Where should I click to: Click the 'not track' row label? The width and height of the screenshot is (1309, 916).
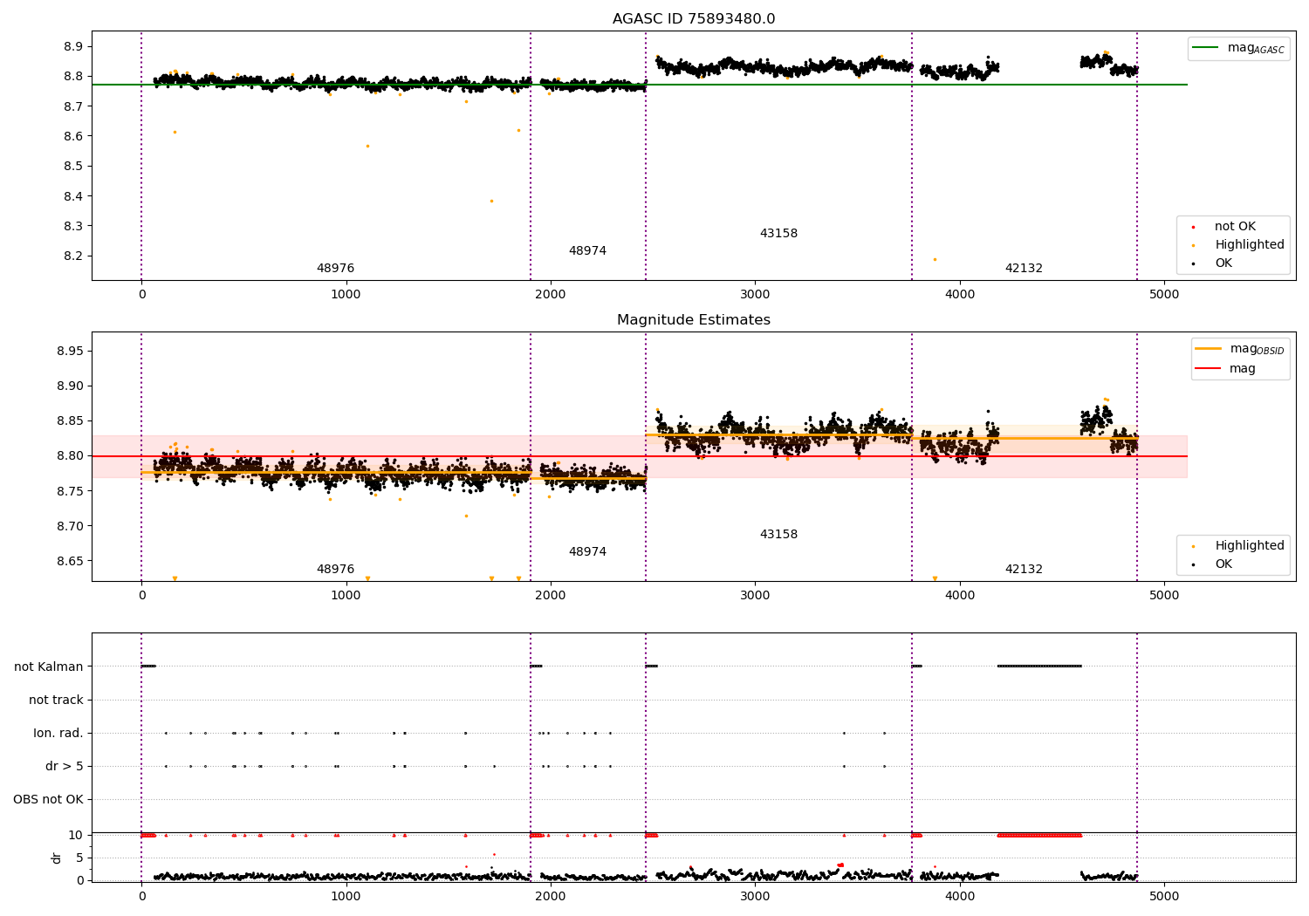click(56, 701)
